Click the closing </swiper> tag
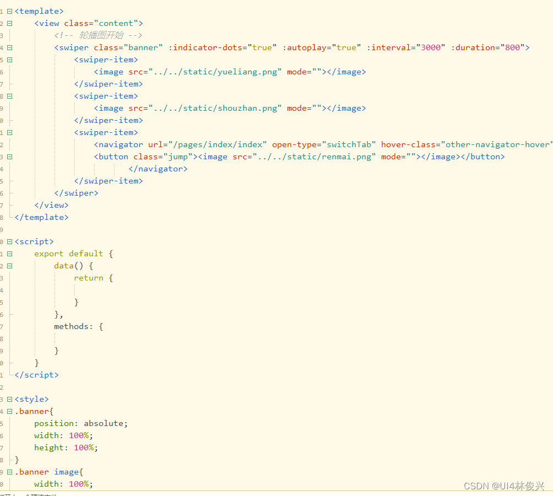This screenshot has height=496, width=553. tap(76, 193)
